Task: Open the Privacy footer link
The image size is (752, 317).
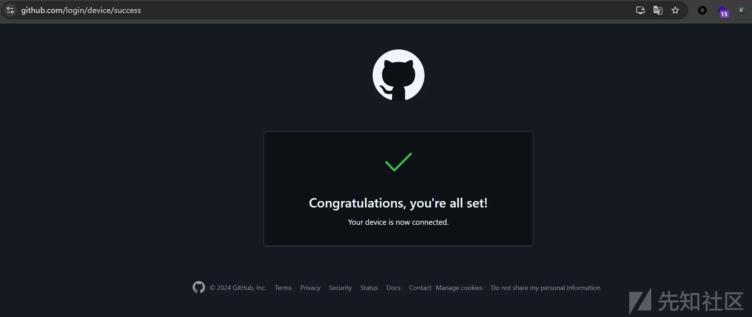Action: pos(310,288)
